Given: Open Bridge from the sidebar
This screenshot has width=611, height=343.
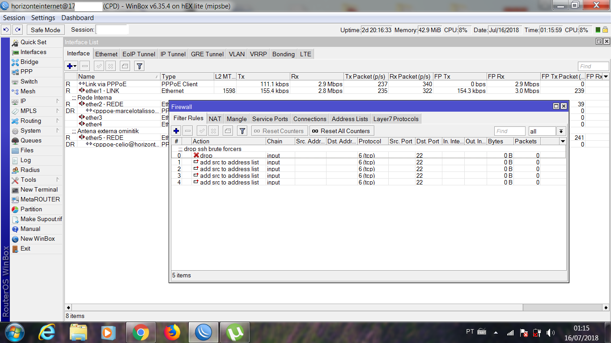Looking at the screenshot, I should 30,62.
